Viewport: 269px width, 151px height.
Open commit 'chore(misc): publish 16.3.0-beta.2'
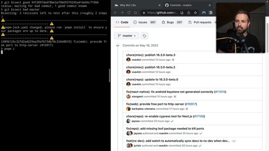[x=150, y=67]
